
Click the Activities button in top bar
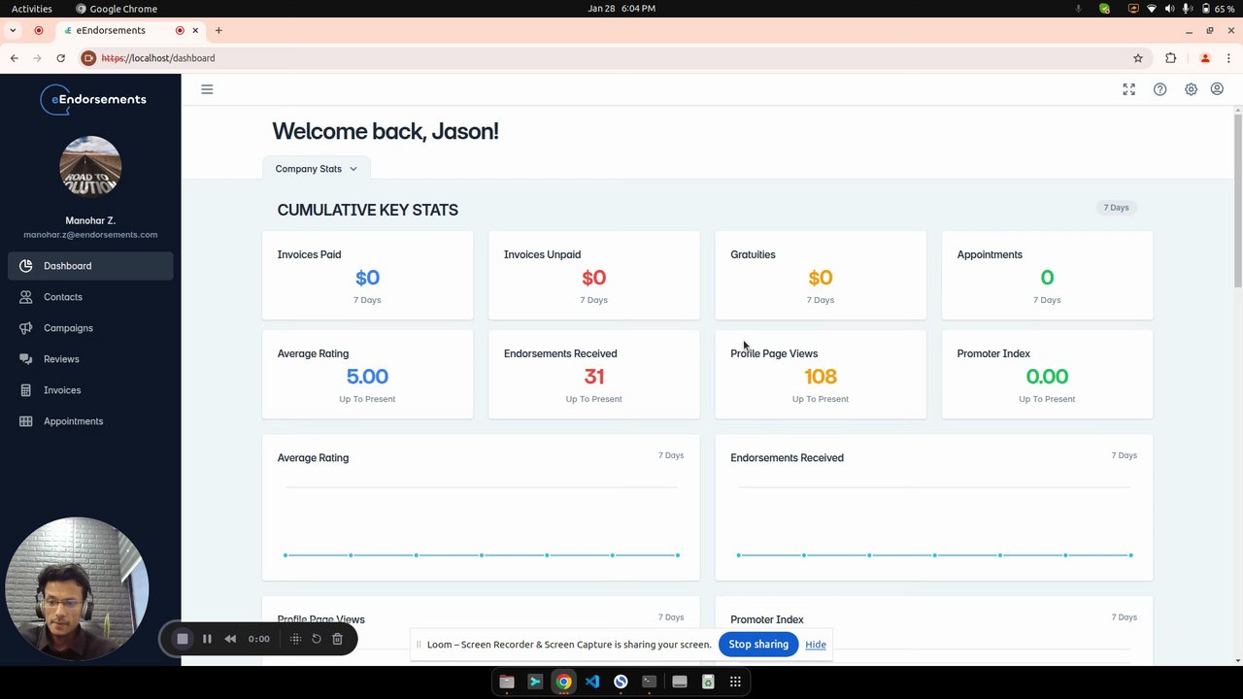[x=32, y=9]
